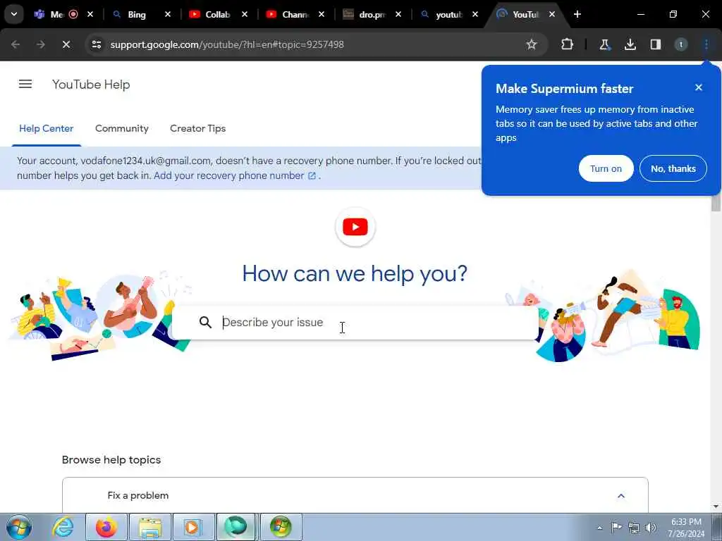
Task: Switch to the youtub search tab
Action: (x=448, y=14)
